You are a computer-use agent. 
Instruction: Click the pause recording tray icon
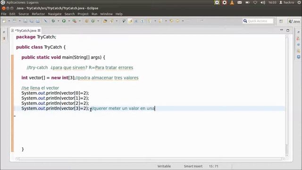(x=217, y=2)
